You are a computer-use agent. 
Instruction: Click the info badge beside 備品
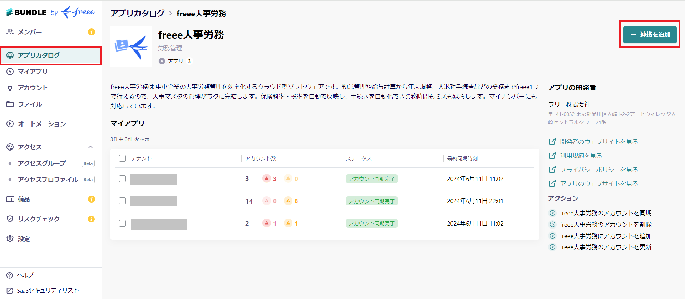pyautogui.click(x=92, y=199)
